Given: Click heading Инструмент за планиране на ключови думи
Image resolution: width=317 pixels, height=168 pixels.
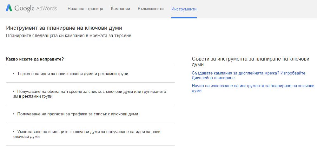Looking at the screenshot, I should coord(64,28).
